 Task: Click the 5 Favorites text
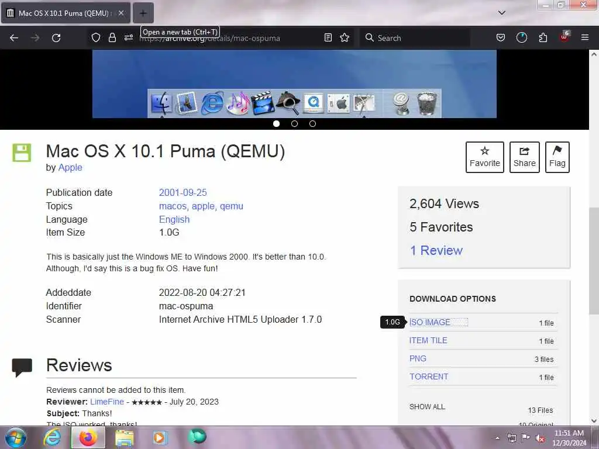pos(441,227)
